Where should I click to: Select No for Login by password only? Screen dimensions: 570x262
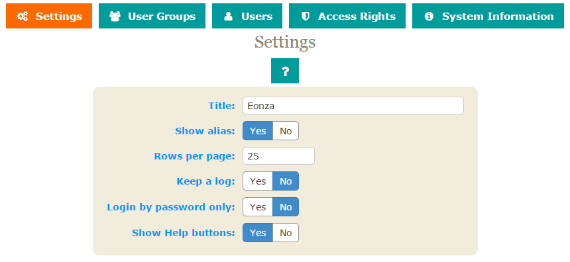[286, 207]
